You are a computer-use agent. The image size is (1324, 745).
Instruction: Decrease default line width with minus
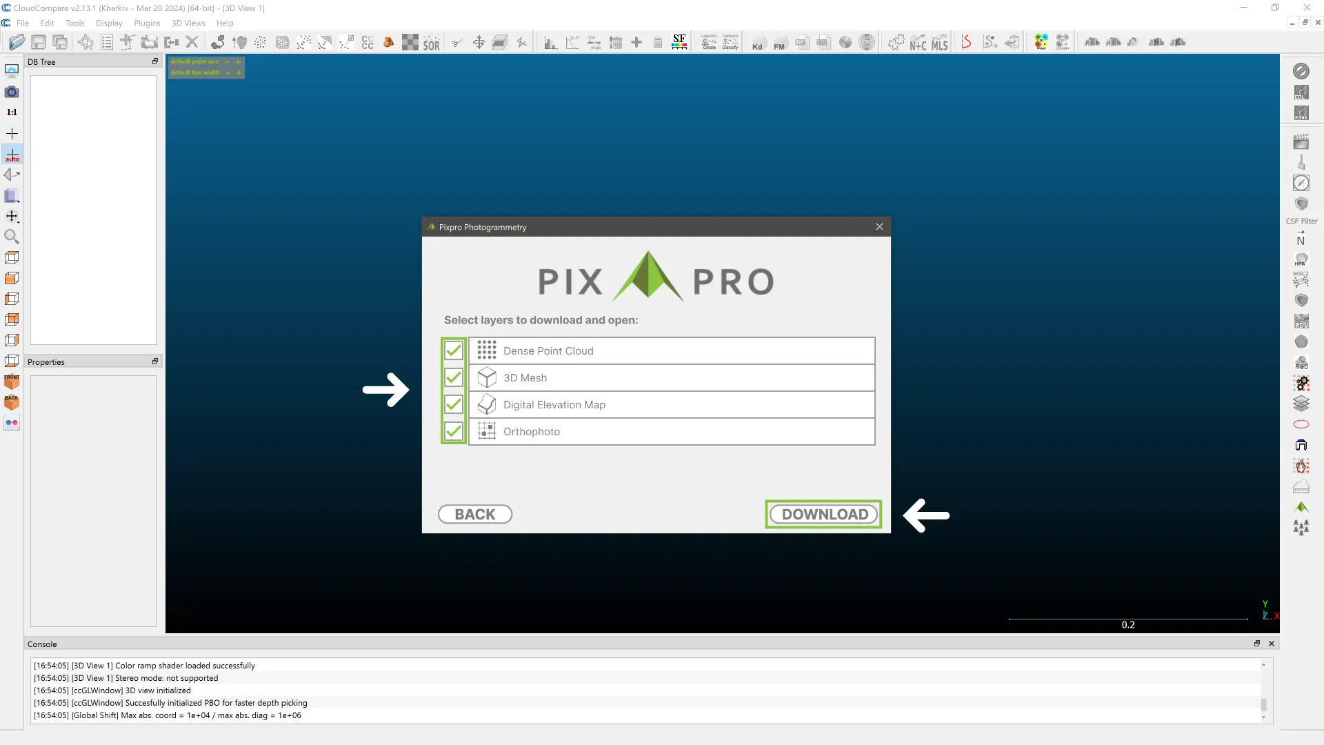pyautogui.click(x=228, y=72)
